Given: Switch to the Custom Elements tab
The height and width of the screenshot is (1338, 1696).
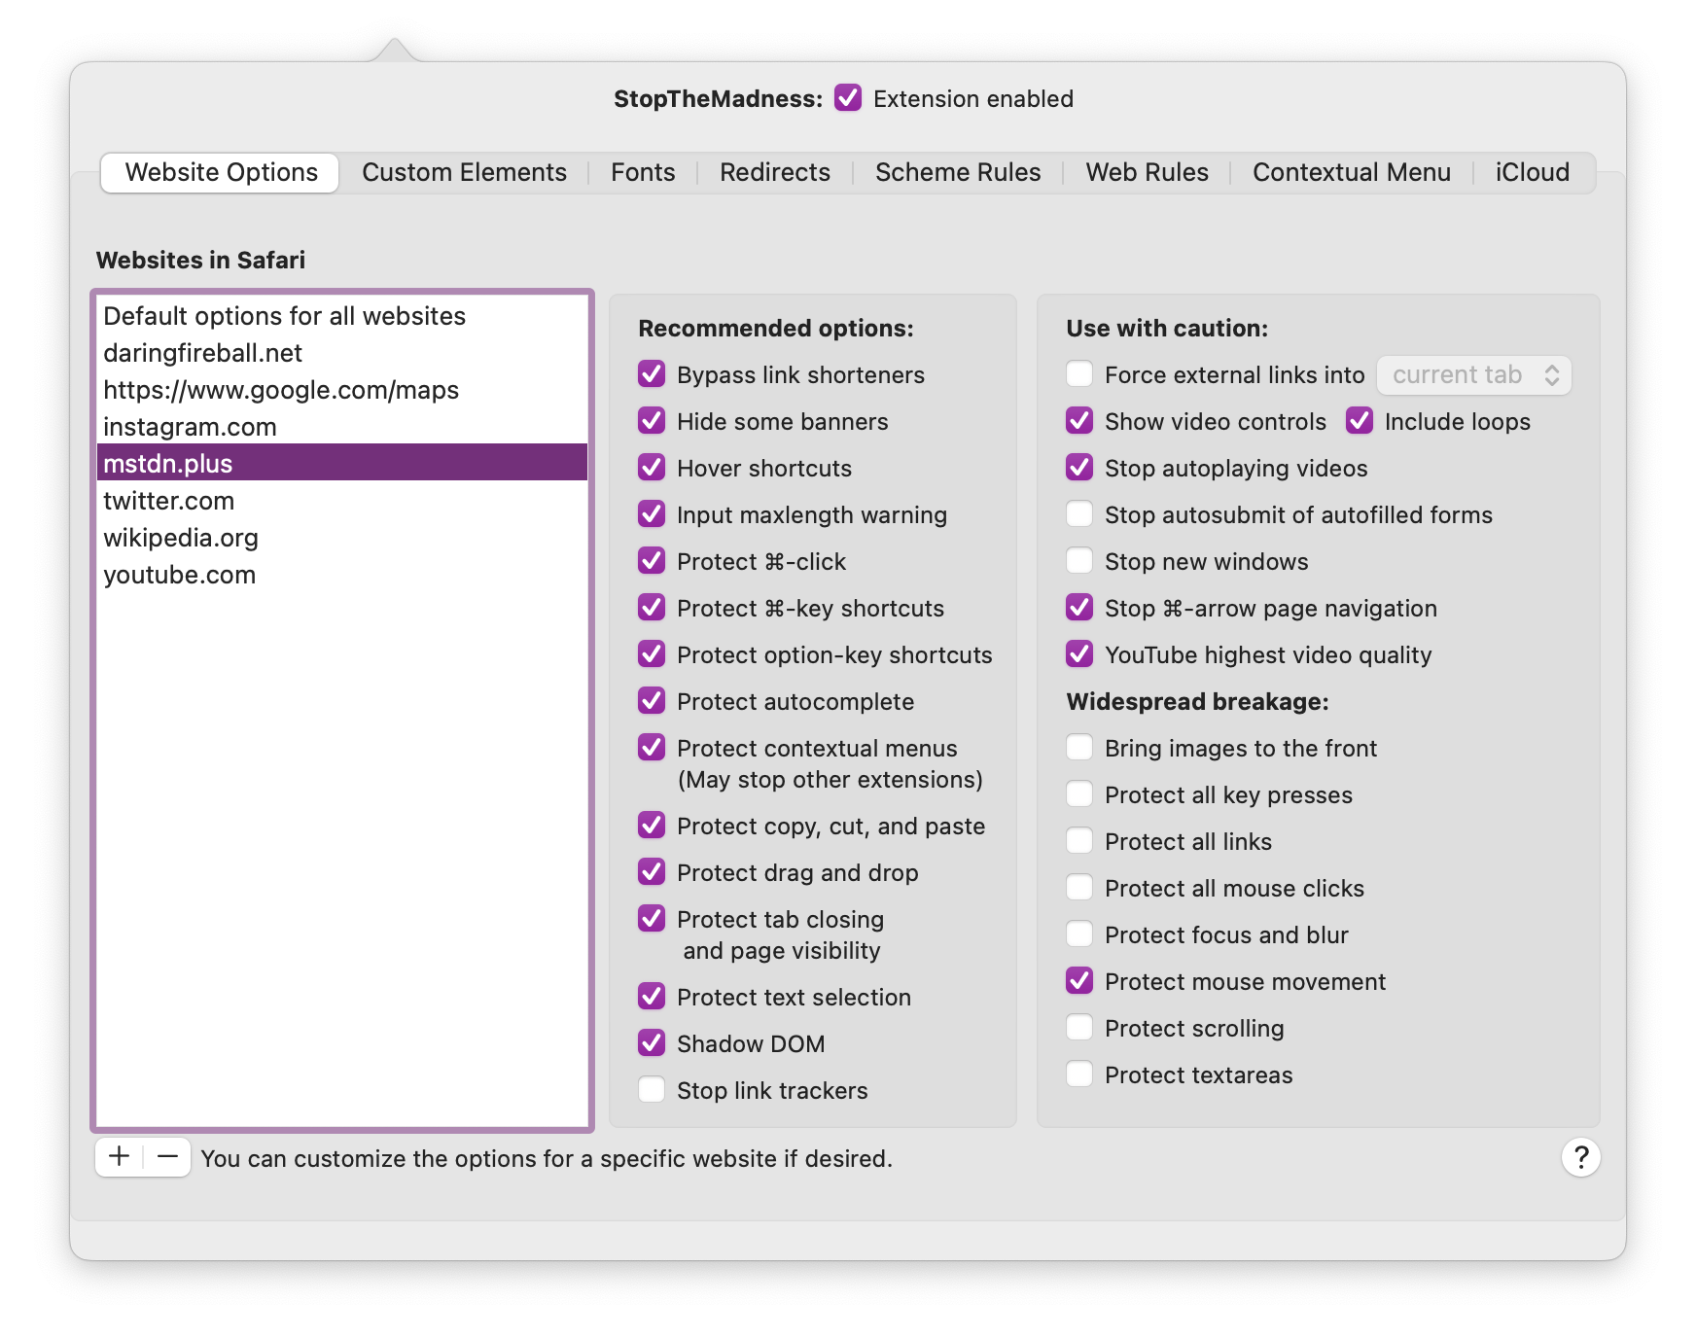Looking at the screenshot, I should point(464,172).
